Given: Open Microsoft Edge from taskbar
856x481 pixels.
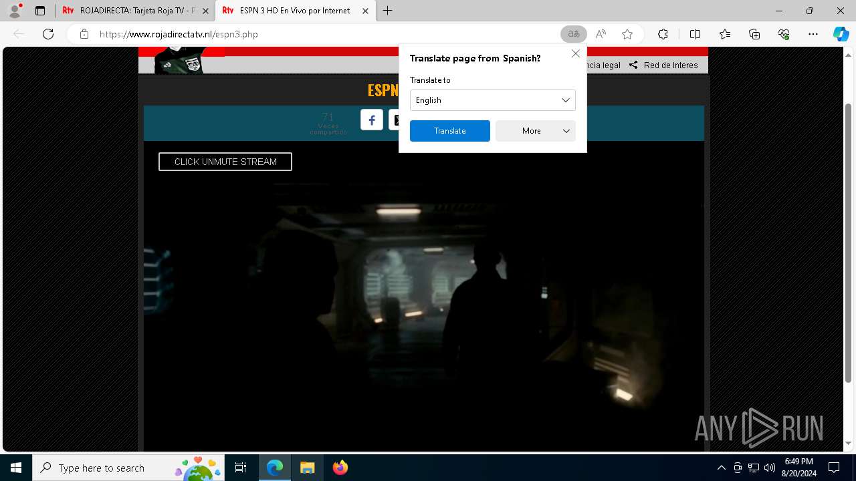Looking at the screenshot, I should [275, 468].
